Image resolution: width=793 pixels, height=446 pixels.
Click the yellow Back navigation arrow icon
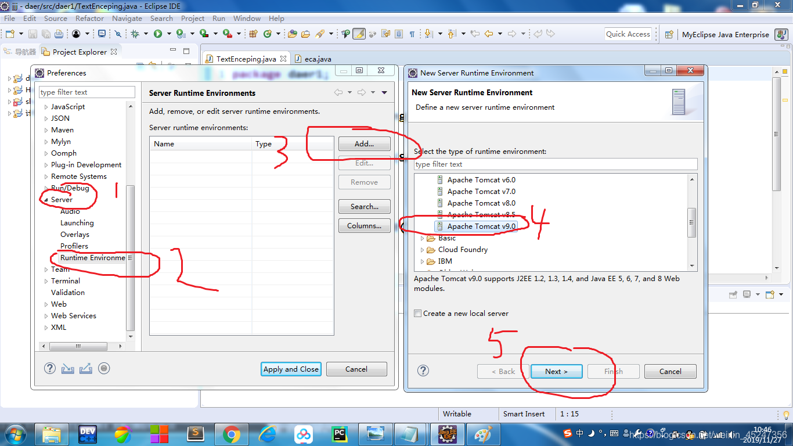pos(489,34)
